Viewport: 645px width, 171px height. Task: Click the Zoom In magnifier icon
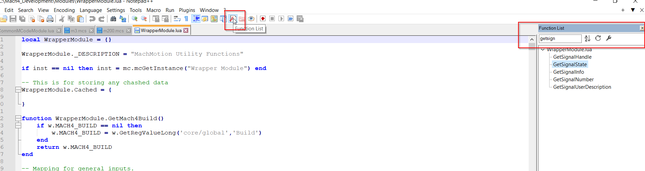point(134,19)
